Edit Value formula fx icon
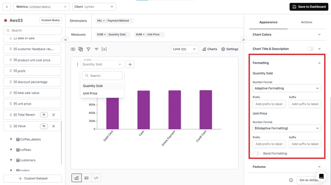Screen dimensions: 331x185 pos(44,126)
